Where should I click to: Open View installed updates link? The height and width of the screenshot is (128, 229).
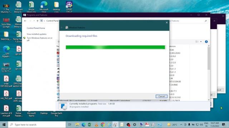[x=36, y=34]
